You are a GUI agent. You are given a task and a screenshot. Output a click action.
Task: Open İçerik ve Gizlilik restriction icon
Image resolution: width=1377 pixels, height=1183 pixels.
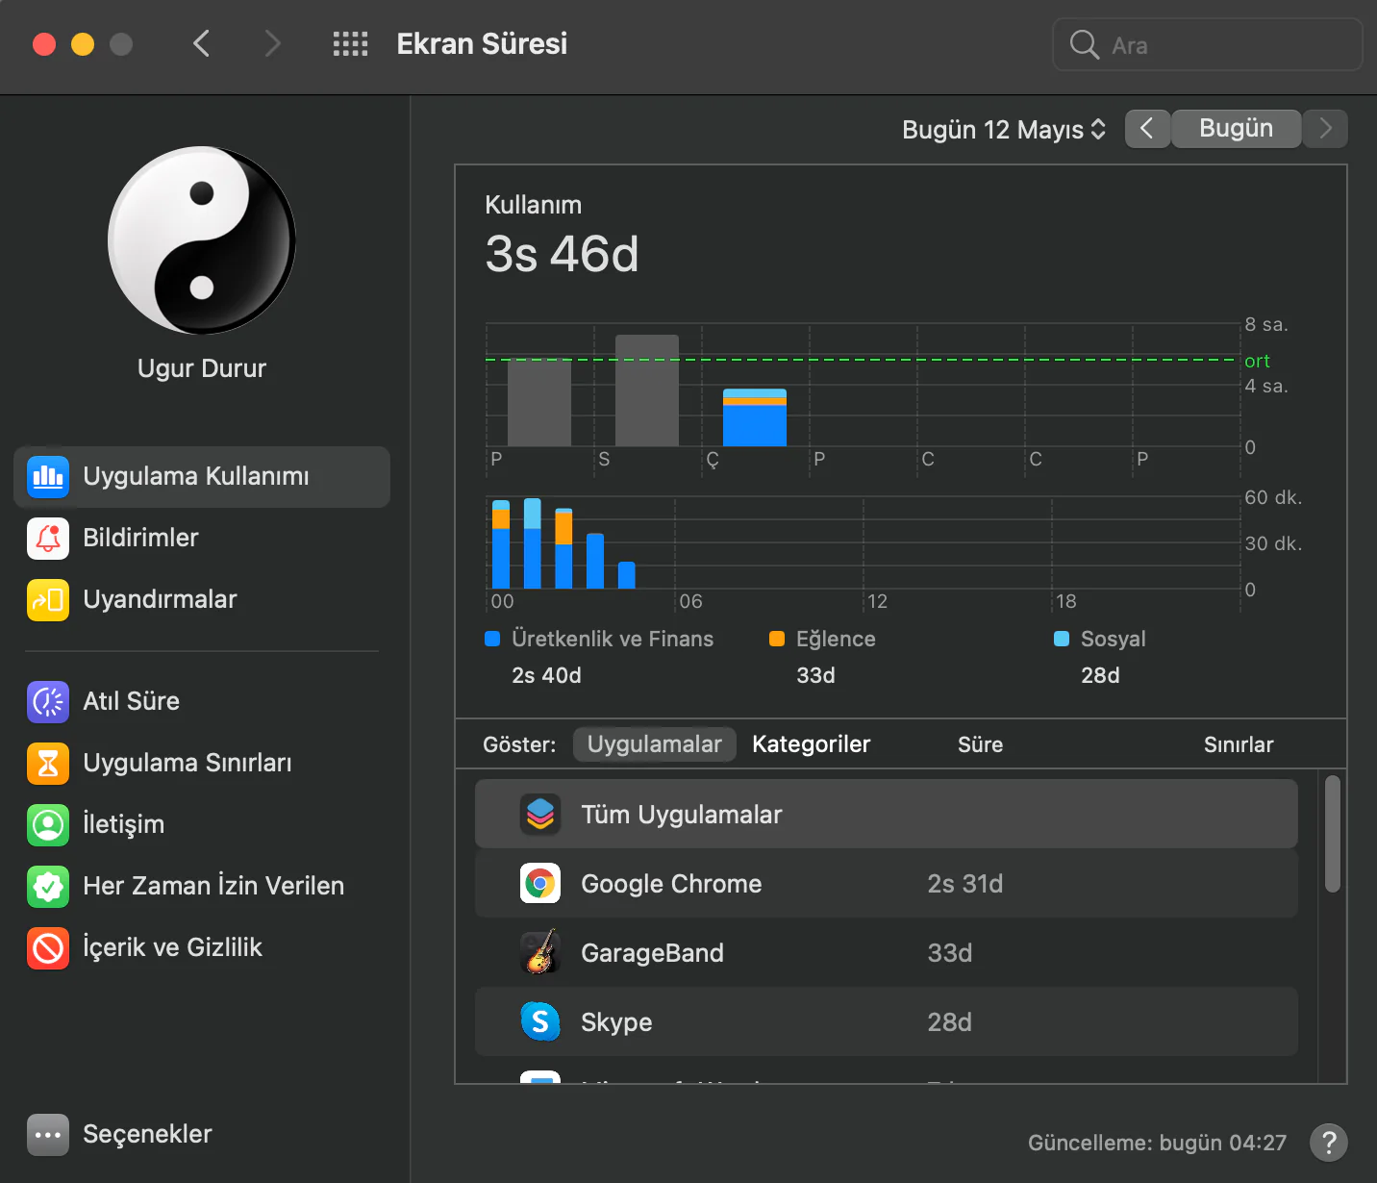[48, 948]
